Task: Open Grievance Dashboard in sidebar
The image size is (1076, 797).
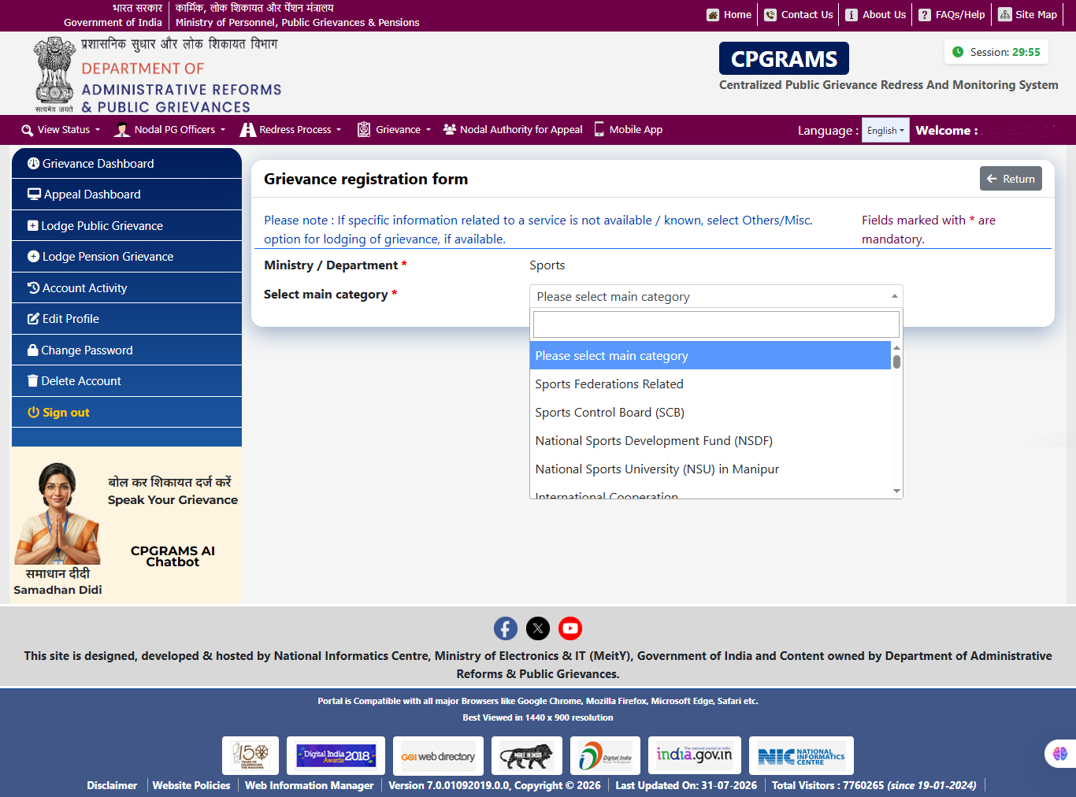Action: pos(127,164)
